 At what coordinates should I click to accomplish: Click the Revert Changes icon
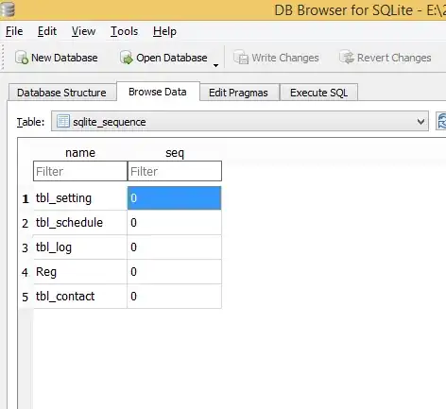347,58
